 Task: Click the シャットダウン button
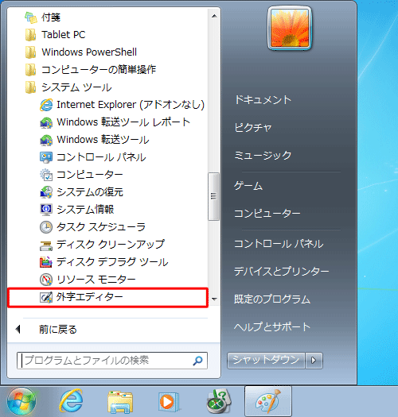pos(266,361)
